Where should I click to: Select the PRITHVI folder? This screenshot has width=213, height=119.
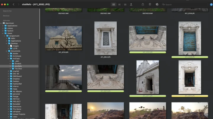click(x=16, y=99)
